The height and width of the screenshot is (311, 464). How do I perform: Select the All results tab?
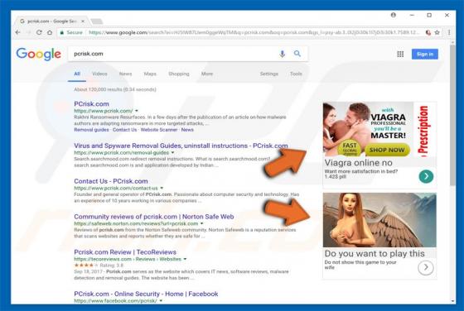pyautogui.click(x=77, y=74)
